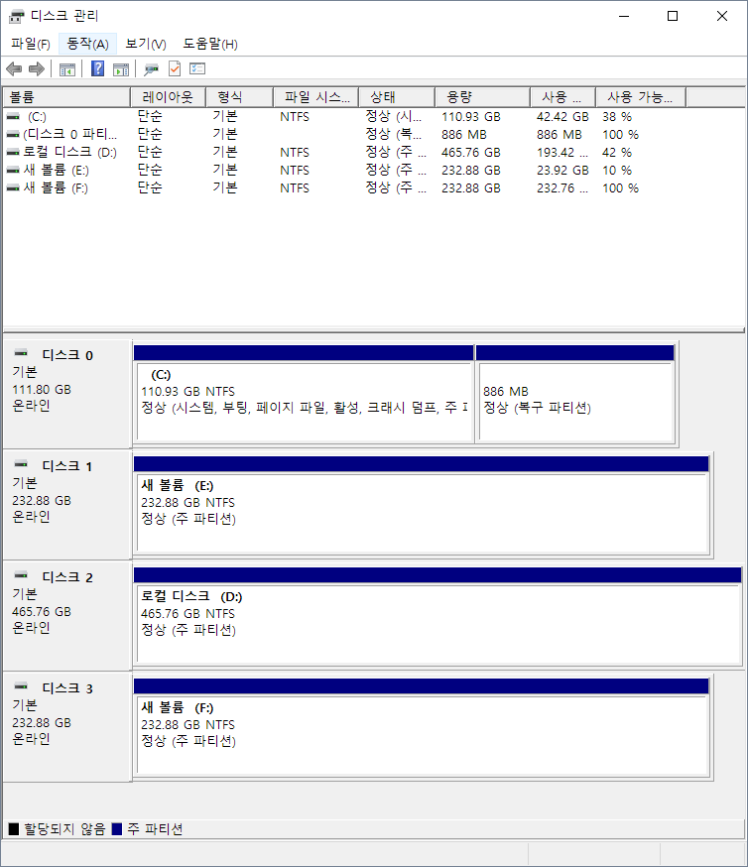
Task: Click the settings list toolbar icon
Action: tap(197, 68)
